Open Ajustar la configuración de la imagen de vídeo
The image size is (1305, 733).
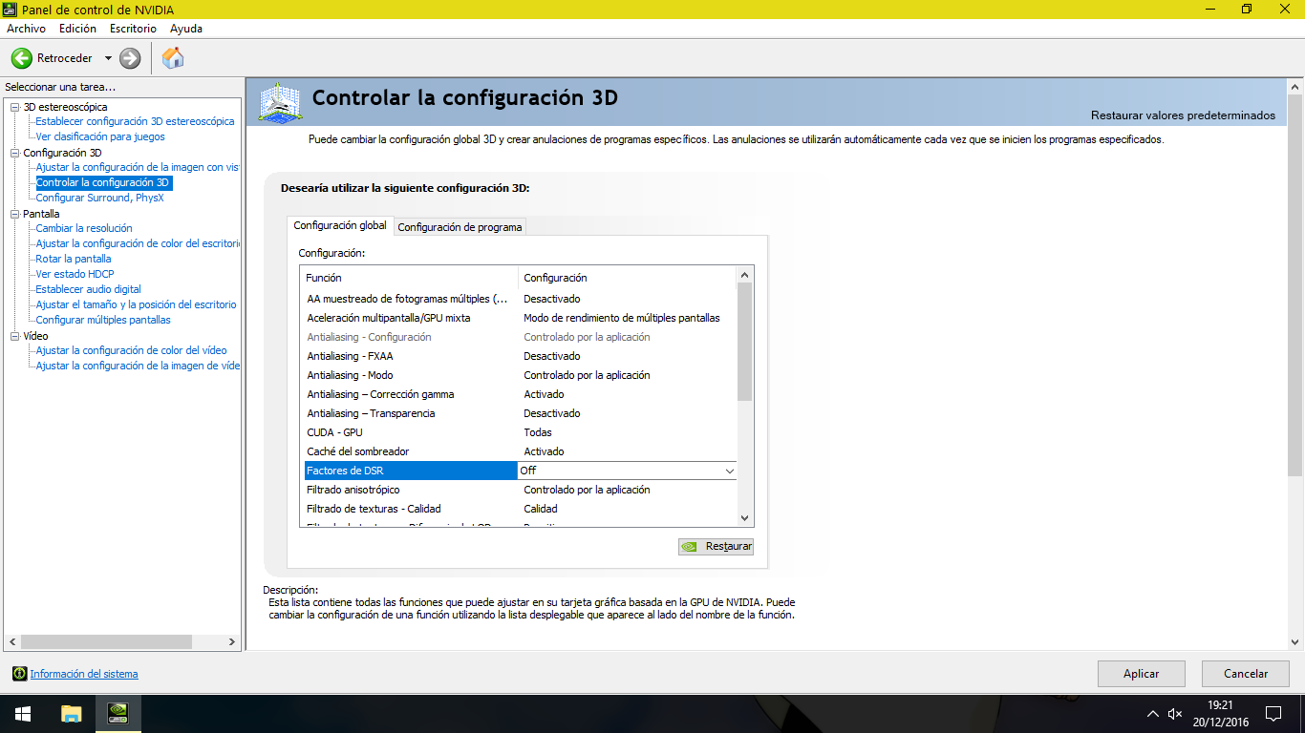(x=138, y=366)
